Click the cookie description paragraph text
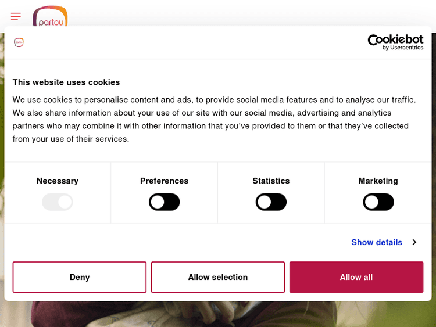This screenshot has width=436, height=327. coord(214,119)
